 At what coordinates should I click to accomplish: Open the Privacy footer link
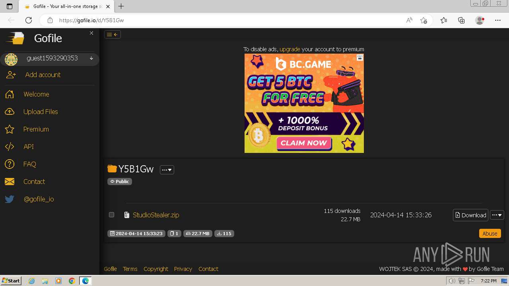[183, 269]
